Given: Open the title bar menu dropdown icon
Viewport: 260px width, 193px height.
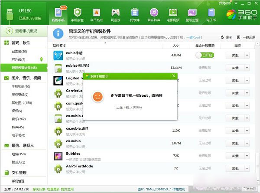Looking at the screenshot, I should [x=236, y=3].
